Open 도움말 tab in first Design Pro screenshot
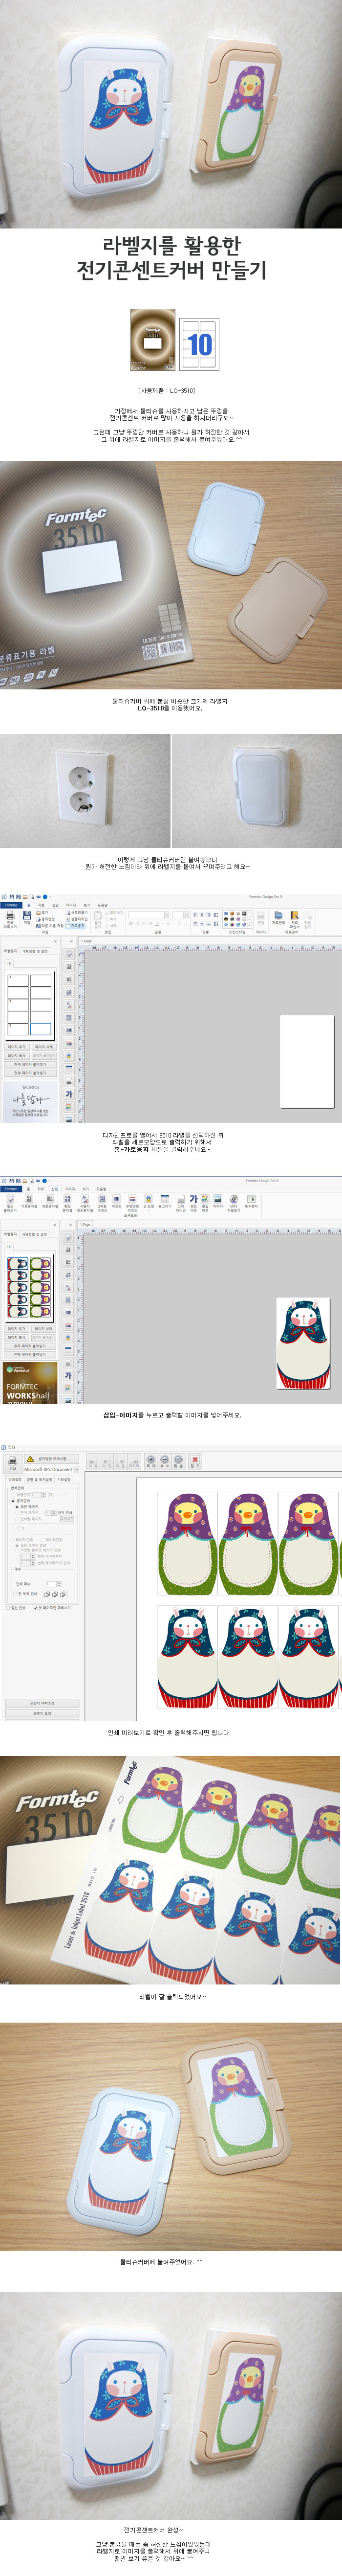Image resolution: width=342 pixels, height=2576 pixels. point(102,906)
